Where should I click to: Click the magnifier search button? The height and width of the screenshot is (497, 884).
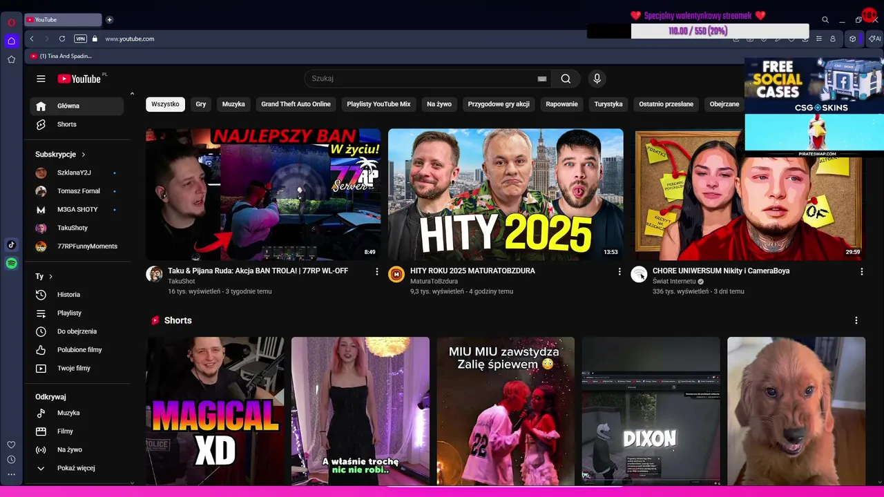(566, 79)
